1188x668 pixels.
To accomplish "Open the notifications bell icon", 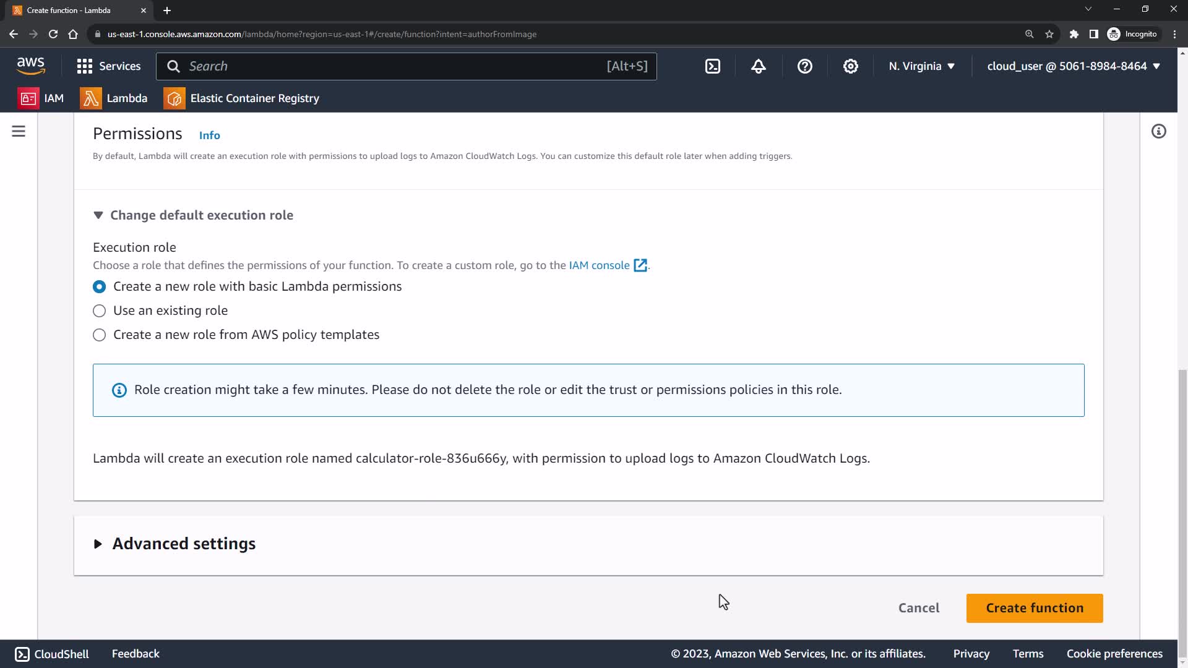I will (x=759, y=66).
